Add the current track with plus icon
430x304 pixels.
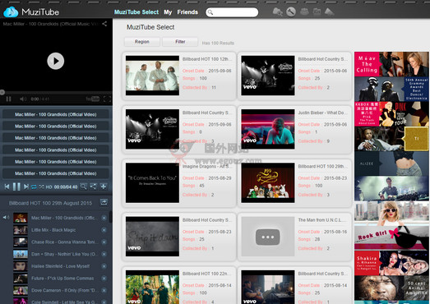104,187
